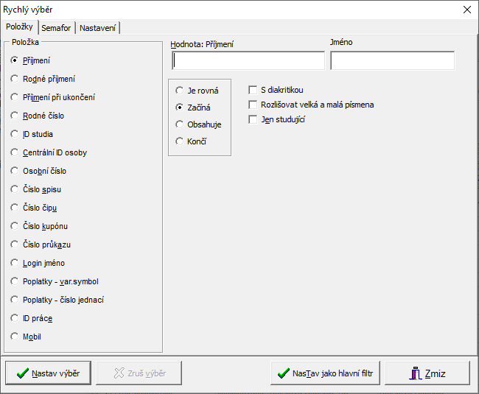Choose the Obsahuje match option

(179, 124)
